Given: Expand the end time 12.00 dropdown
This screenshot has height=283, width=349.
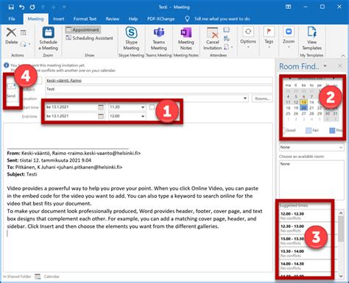Looking at the screenshot, I should [x=143, y=116].
